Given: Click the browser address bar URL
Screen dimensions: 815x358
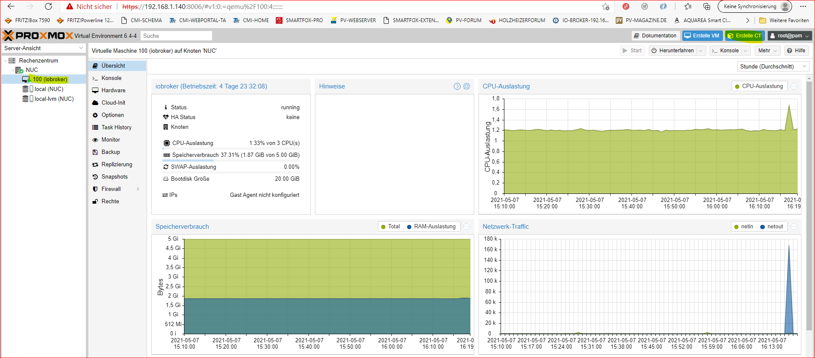Looking at the screenshot, I should [202, 6].
